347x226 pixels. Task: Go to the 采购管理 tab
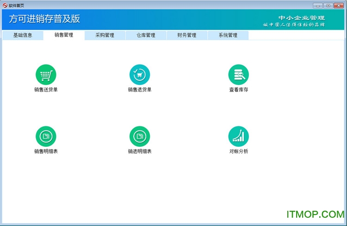coord(105,35)
